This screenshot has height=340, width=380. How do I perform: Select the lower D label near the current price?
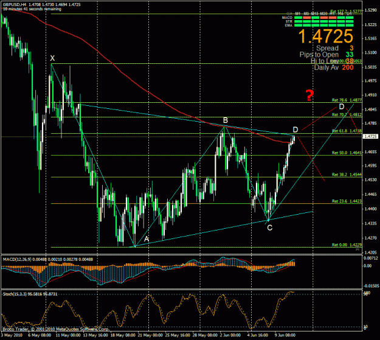(x=295, y=130)
